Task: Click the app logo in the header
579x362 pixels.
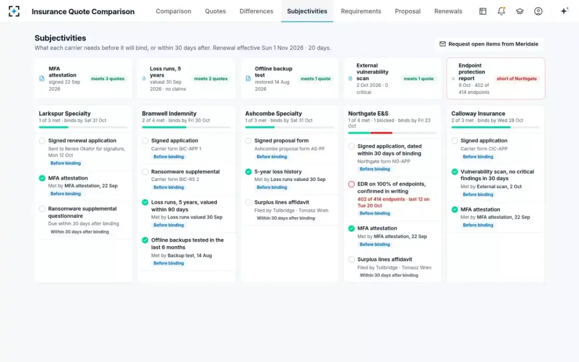Action: pos(14,11)
